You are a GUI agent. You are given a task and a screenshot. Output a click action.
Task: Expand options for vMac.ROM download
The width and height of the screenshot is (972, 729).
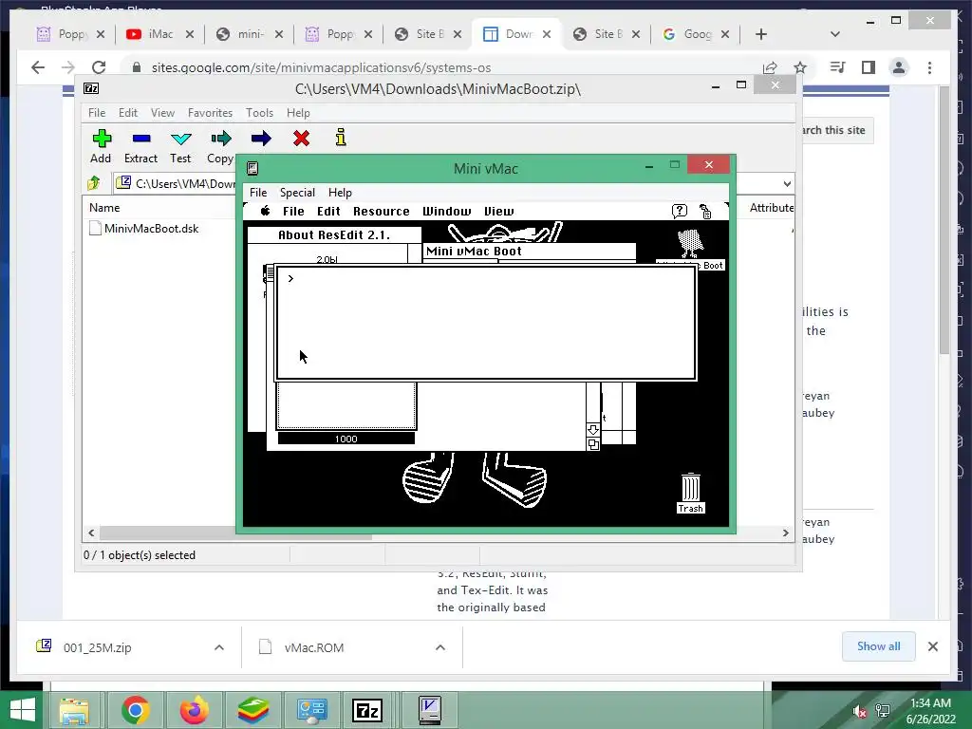click(440, 647)
